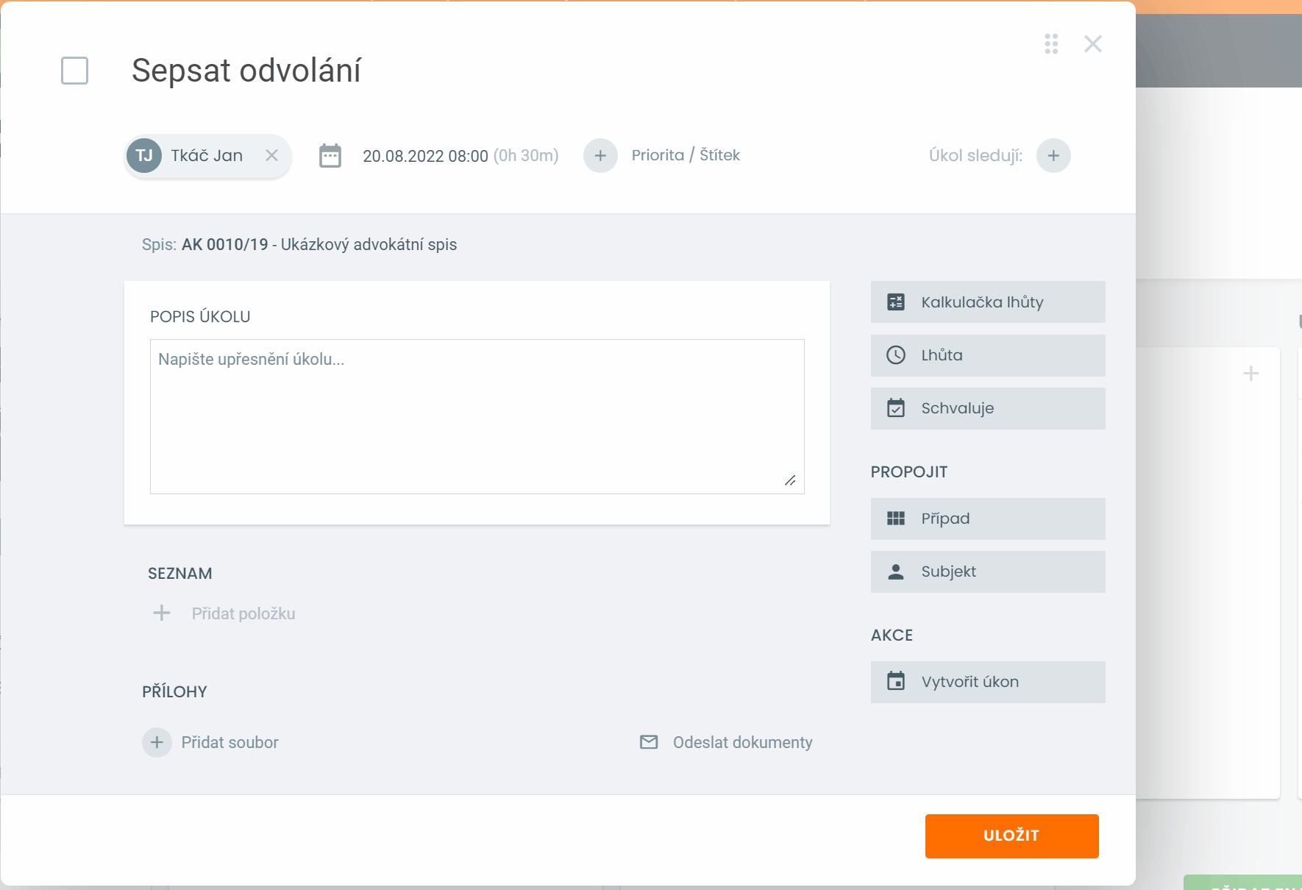Link a Subjekt to the task
Image resolution: width=1302 pixels, height=890 pixels.
(987, 572)
